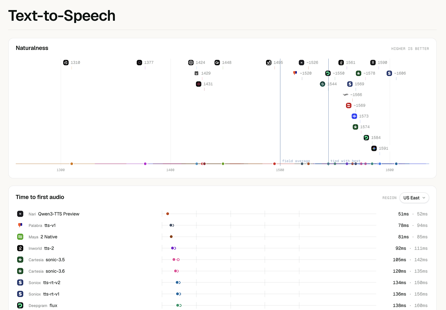Select the pause-bars icon labeled 1590
This screenshot has height=310, width=446.
click(x=373, y=63)
